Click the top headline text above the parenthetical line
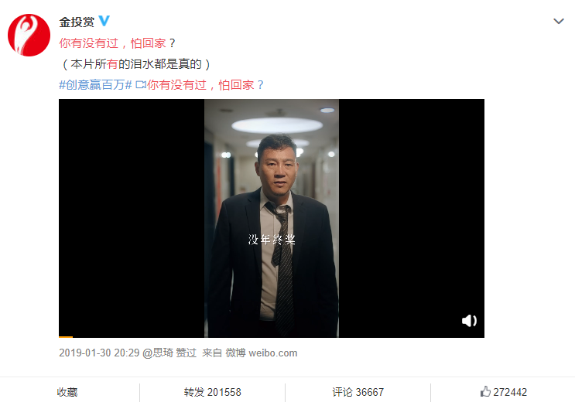 pyautogui.click(x=118, y=43)
